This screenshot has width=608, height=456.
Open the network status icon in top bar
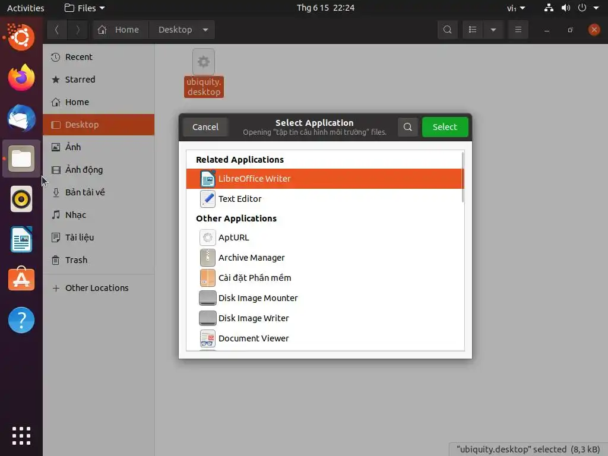pos(549,8)
